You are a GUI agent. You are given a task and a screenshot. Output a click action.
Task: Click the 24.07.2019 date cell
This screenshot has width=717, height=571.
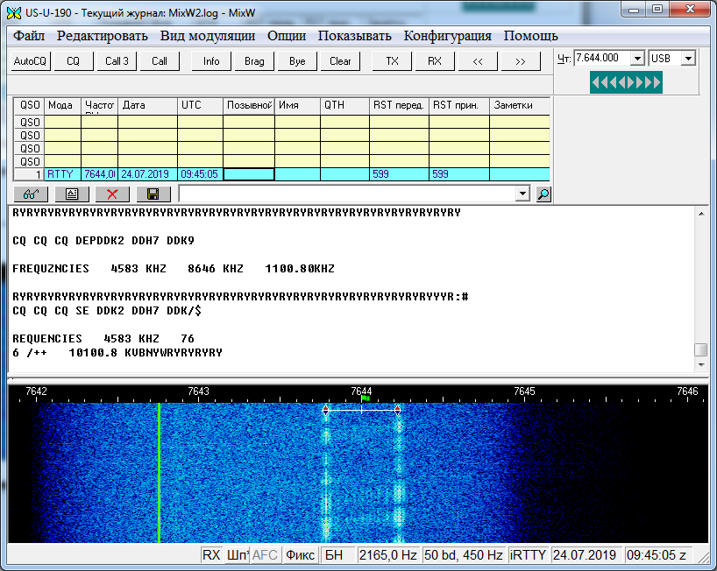[x=148, y=174]
